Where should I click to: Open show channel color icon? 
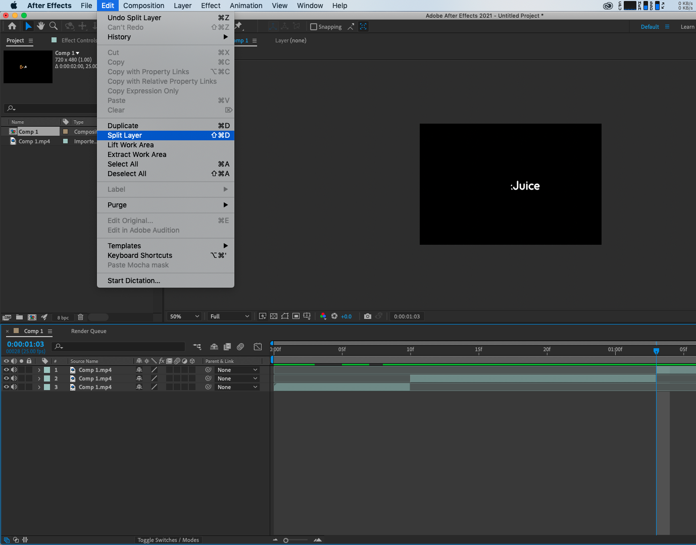[x=323, y=316]
